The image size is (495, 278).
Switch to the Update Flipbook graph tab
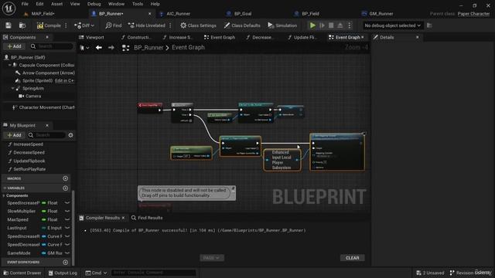[x=302, y=37]
